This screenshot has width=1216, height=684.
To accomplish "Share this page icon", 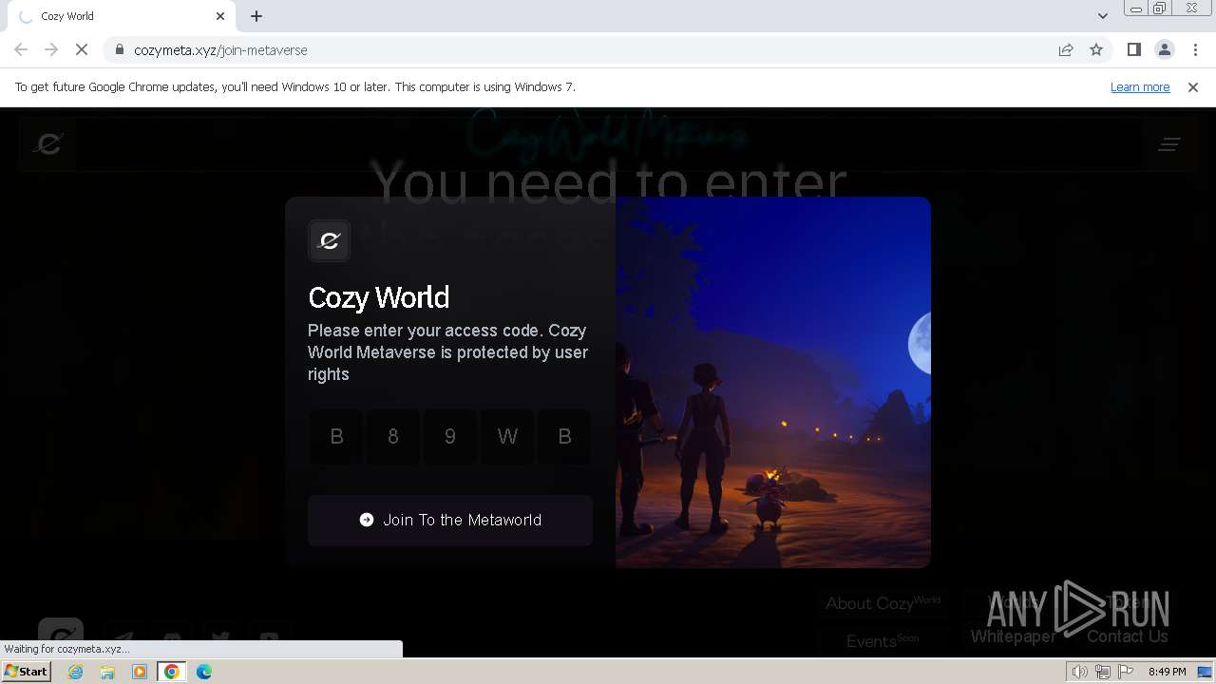I will 1066,50.
